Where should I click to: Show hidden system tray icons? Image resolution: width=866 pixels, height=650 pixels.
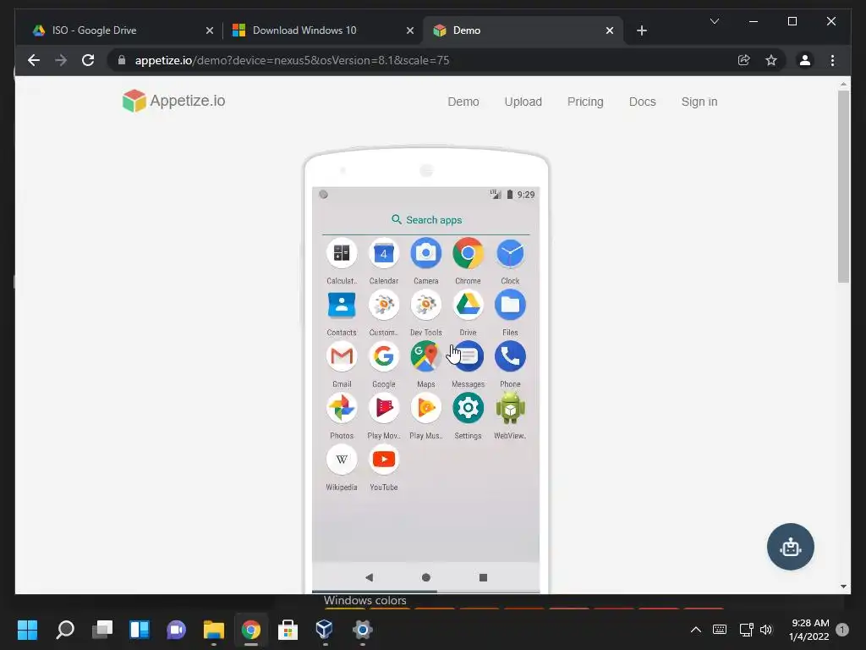[696, 630]
